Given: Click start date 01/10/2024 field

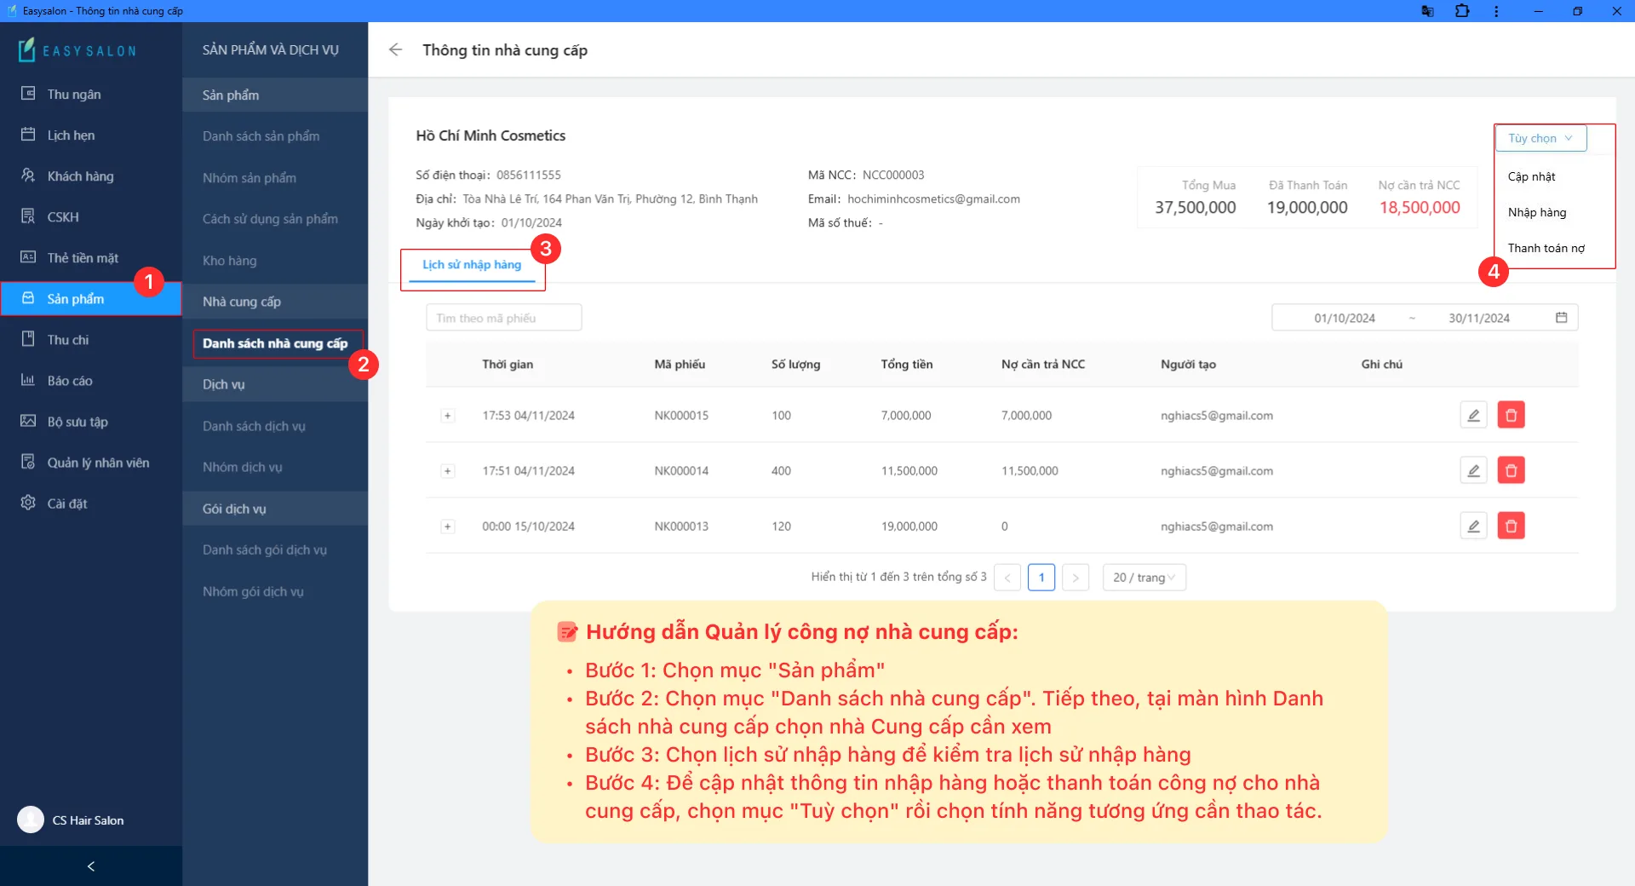Looking at the screenshot, I should point(1344,318).
